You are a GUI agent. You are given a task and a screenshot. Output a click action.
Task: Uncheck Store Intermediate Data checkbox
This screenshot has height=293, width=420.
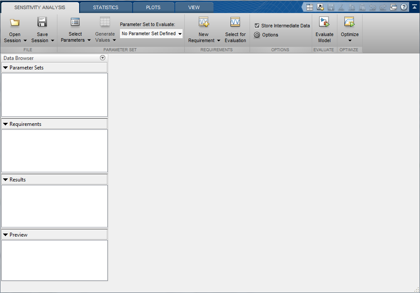[x=257, y=26]
